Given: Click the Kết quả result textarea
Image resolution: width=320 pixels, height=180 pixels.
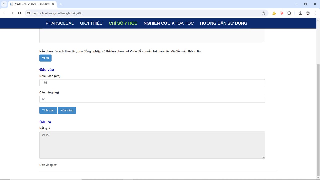Looking at the screenshot, I should [152, 145].
